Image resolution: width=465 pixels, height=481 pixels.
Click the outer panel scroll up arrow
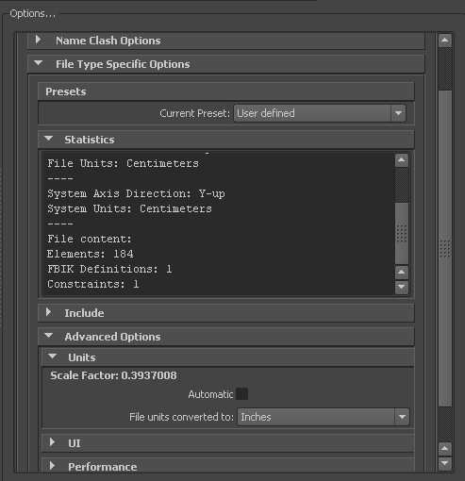click(x=445, y=41)
